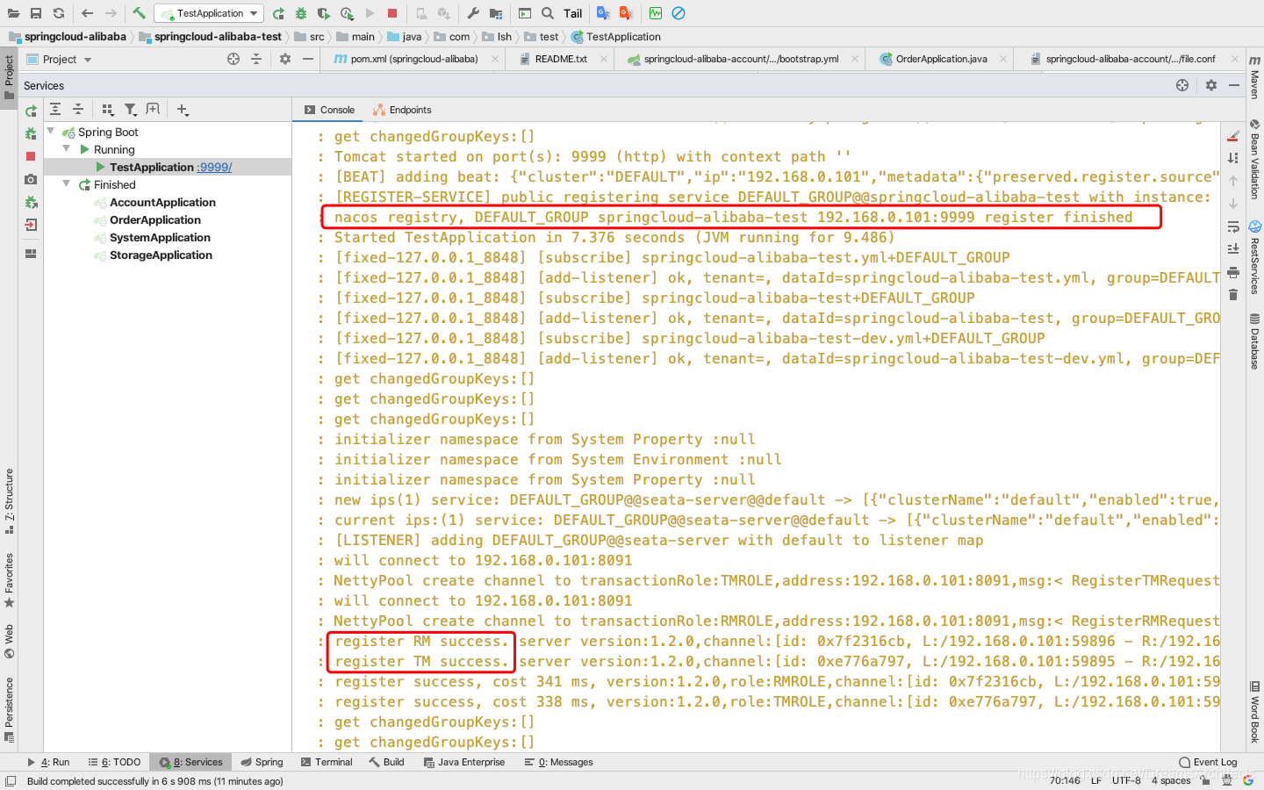Open the TestApplication run configuration dropdown
The image size is (1264, 790).
point(209,13)
